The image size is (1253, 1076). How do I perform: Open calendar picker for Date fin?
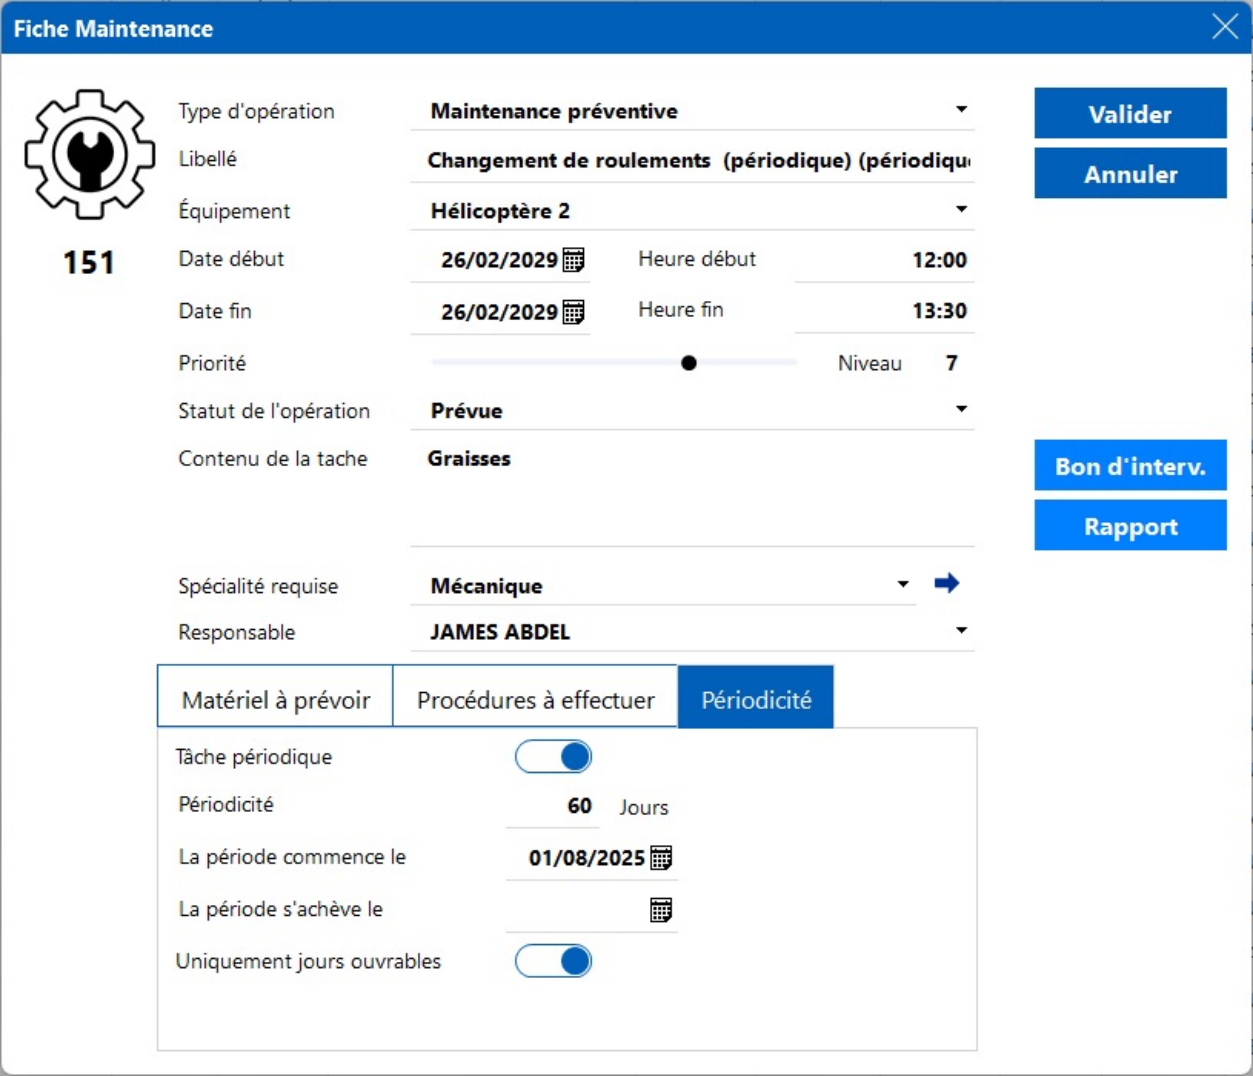(573, 312)
